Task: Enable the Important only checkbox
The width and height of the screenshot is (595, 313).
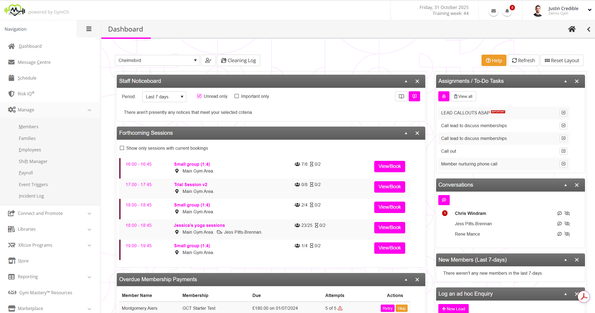Action: pos(237,96)
